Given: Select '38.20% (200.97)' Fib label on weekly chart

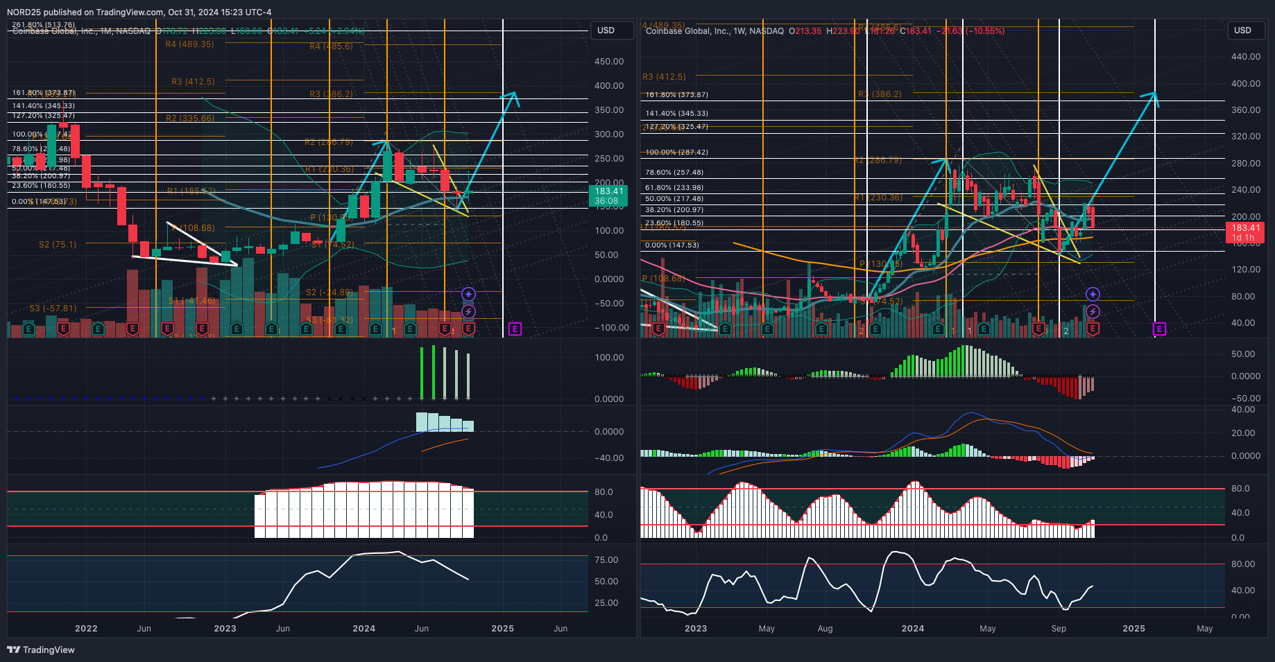Looking at the screenshot, I should point(674,210).
